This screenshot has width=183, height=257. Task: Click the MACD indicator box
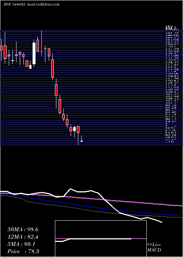pos(101,239)
